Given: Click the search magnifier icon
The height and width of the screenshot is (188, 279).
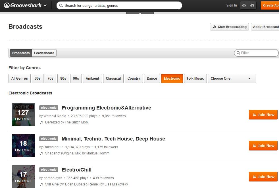Looking at the screenshot, I should [61, 5].
